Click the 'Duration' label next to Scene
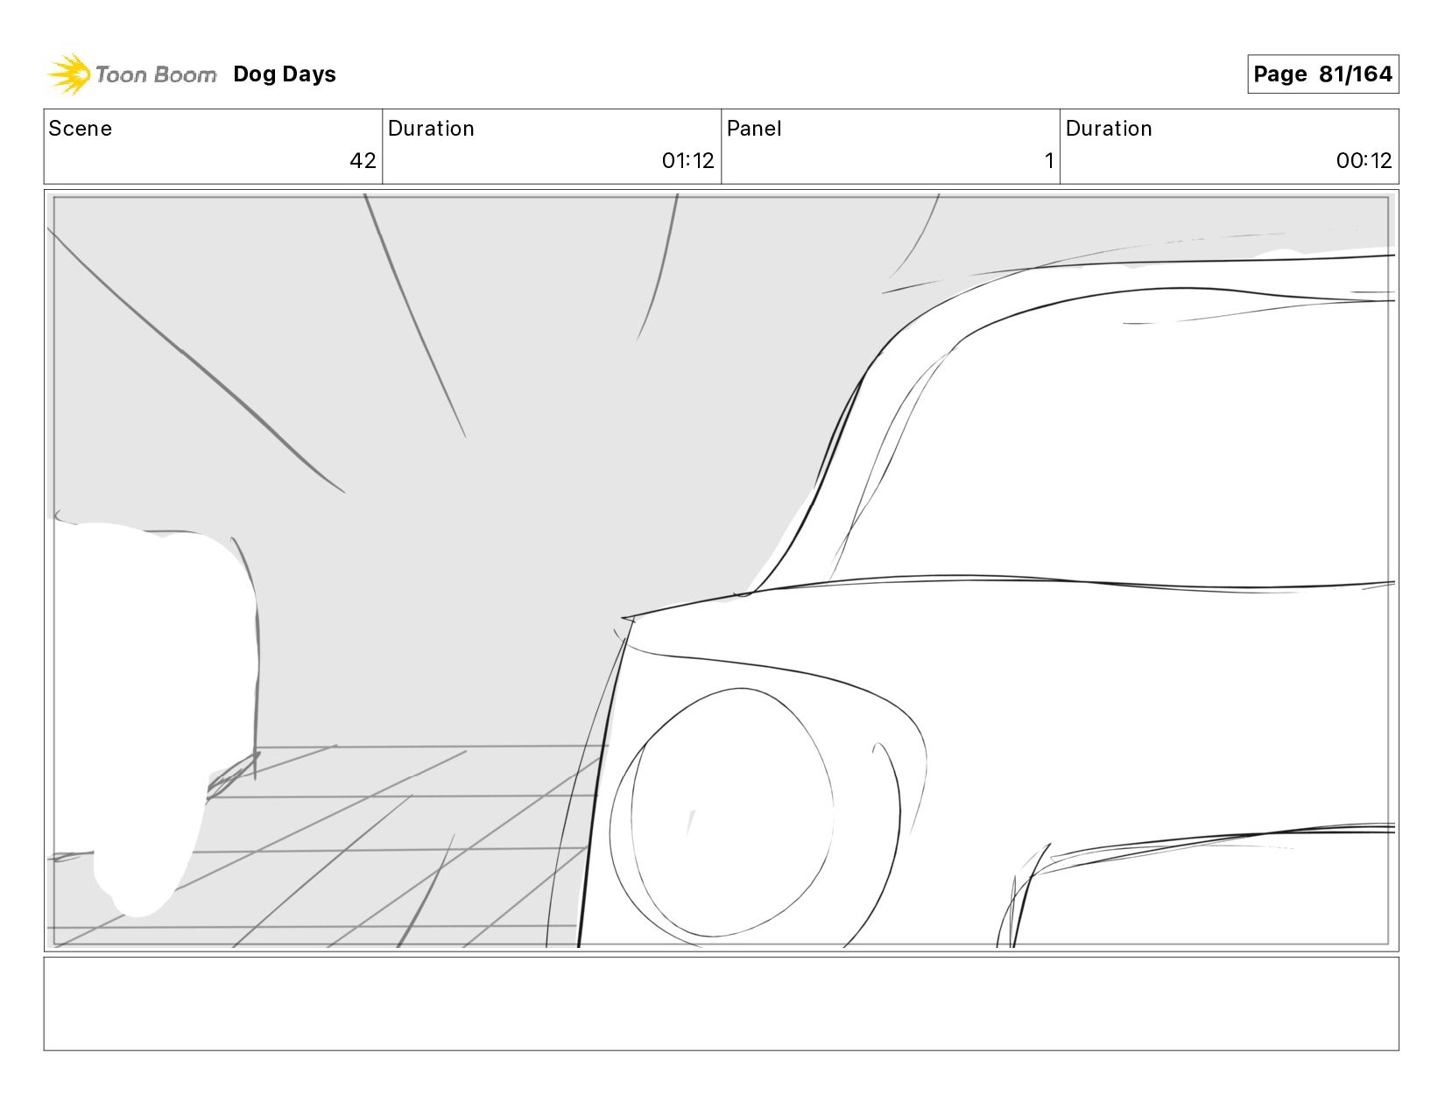Image resolution: width=1445 pixels, height=1116 pixels. click(x=431, y=129)
